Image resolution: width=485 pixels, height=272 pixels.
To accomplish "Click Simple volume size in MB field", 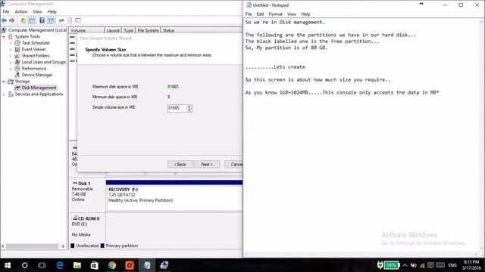I will click(x=177, y=108).
